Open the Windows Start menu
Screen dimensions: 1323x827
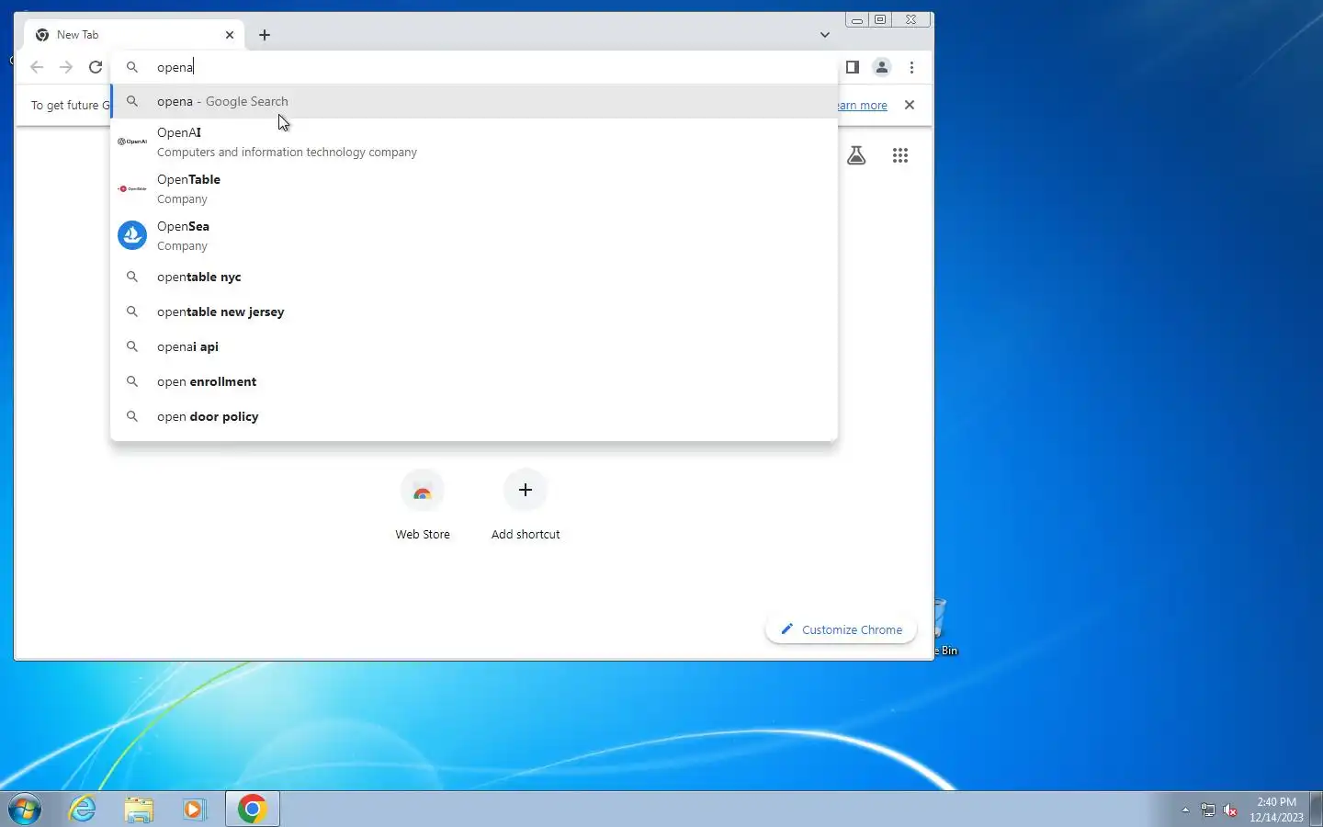pos(25,810)
